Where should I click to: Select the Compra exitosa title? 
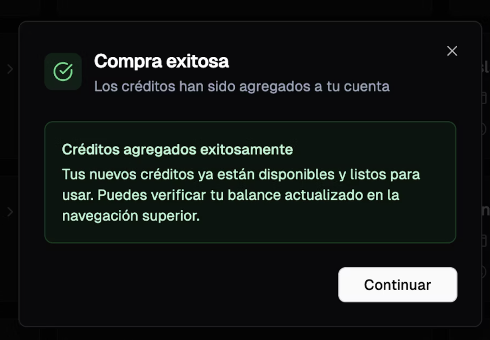tap(161, 61)
